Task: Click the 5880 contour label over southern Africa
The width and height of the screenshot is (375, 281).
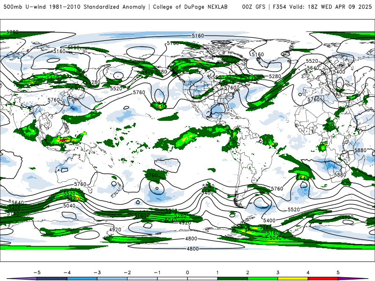Action: (340, 175)
